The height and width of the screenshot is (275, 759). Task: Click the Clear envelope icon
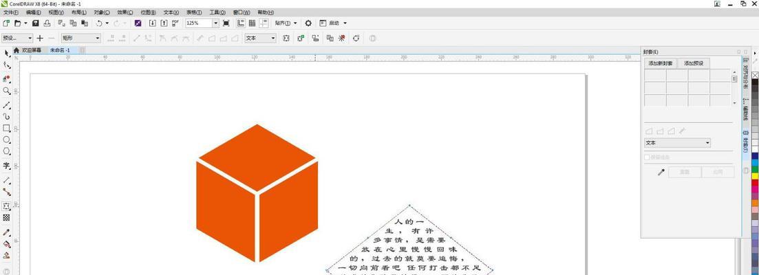click(342, 38)
